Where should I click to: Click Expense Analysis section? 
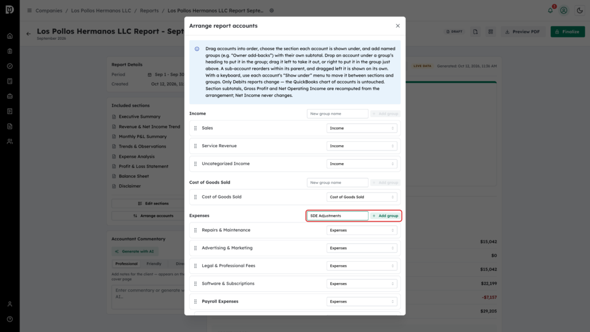[137, 157]
